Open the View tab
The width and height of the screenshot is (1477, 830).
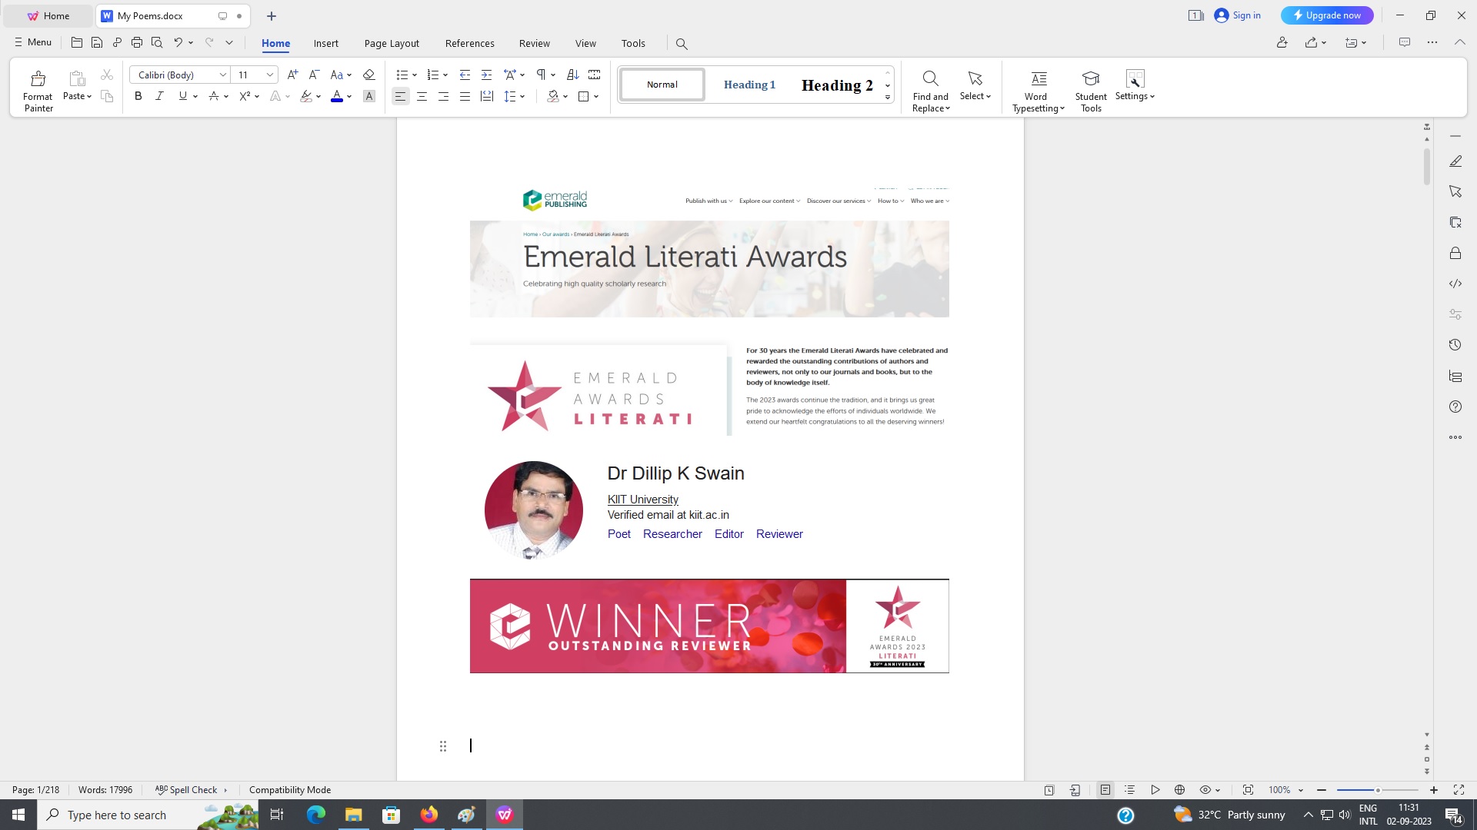coord(585,43)
